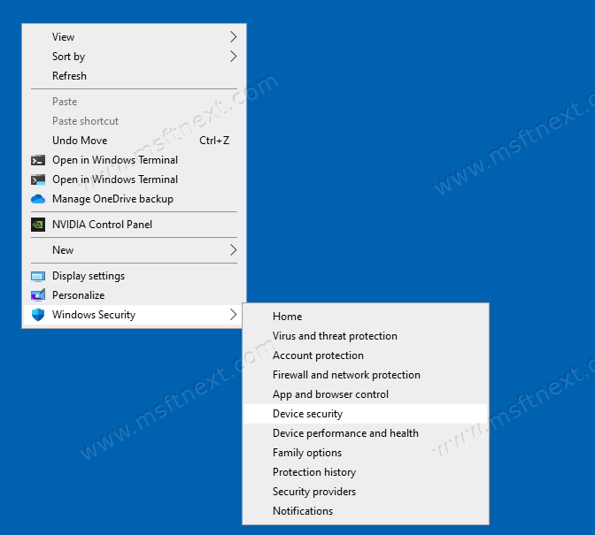Open App and browser control
595x535 pixels.
[x=366, y=394]
